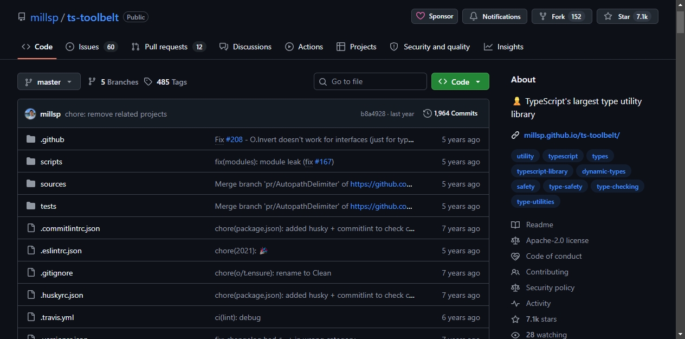Screen dimensions: 685x339
Task: Click the Go to file search field
Action: click(370, 81)
